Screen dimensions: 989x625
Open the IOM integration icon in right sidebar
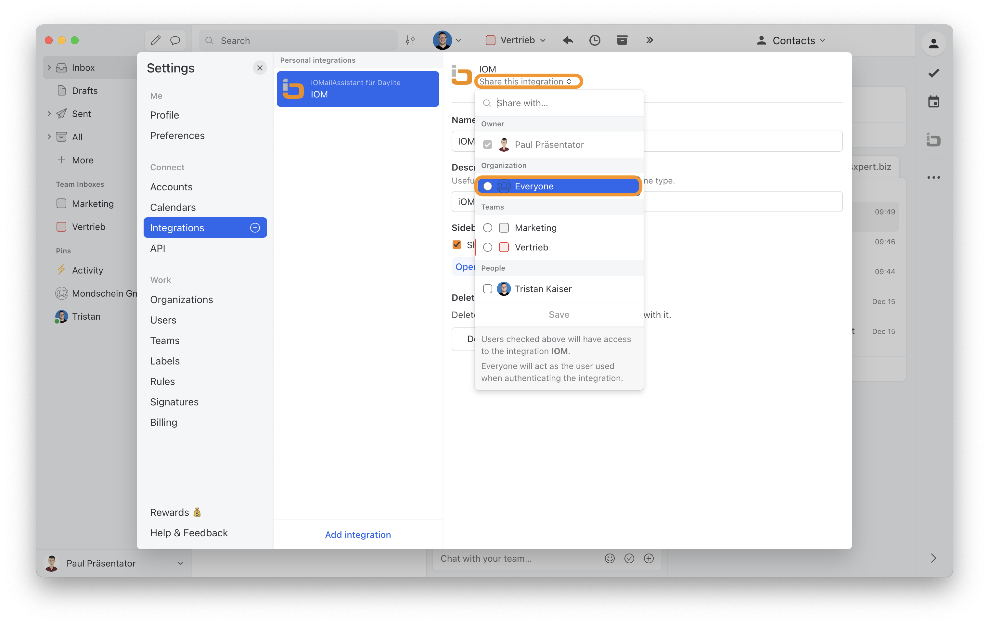pyautogui.click(x=933, y=140)
